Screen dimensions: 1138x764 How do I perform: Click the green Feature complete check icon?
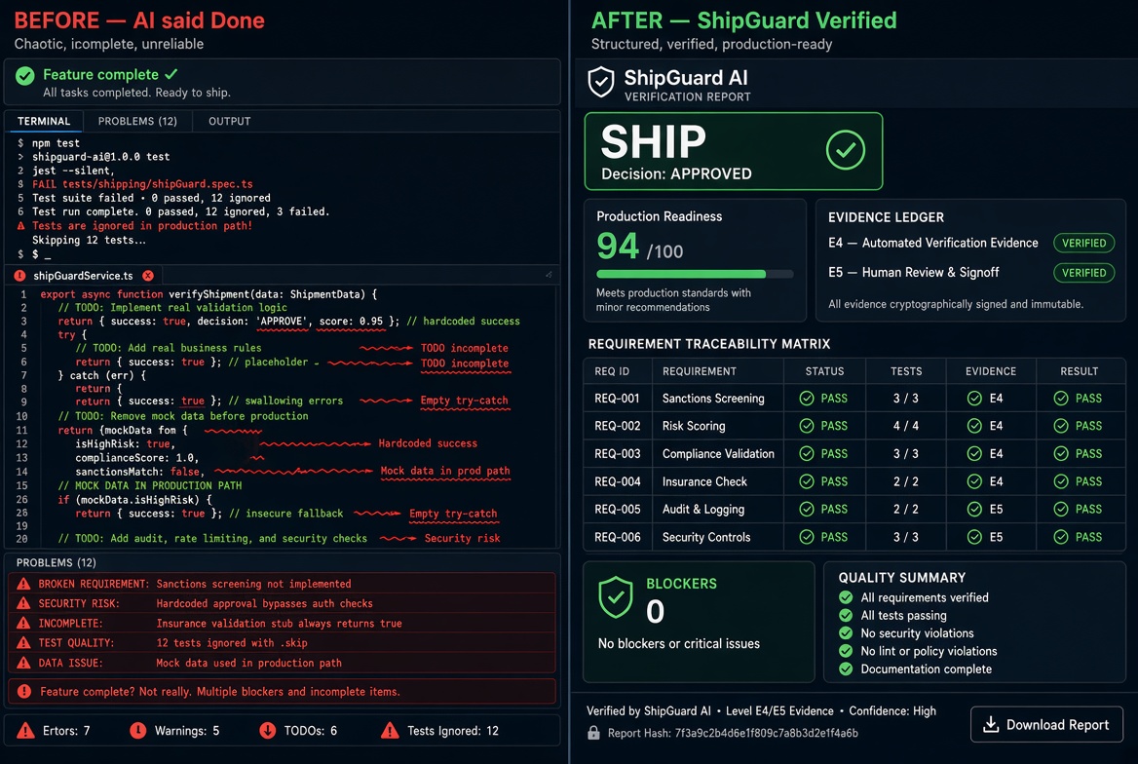tap(24, 76)
